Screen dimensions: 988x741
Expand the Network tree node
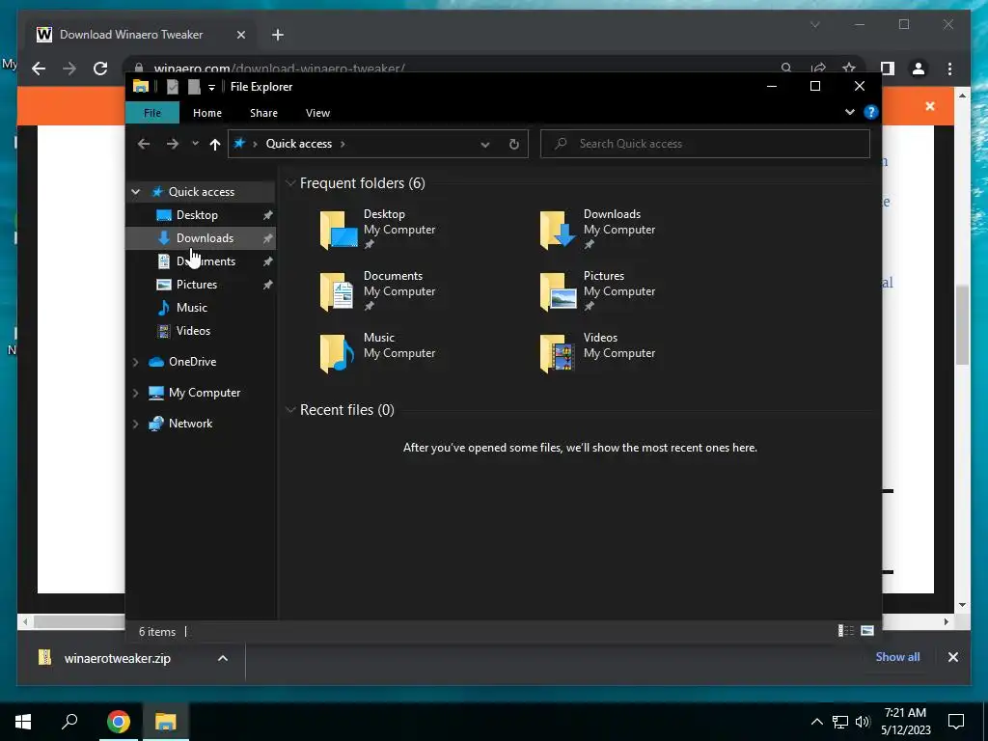tap(135, 424)
